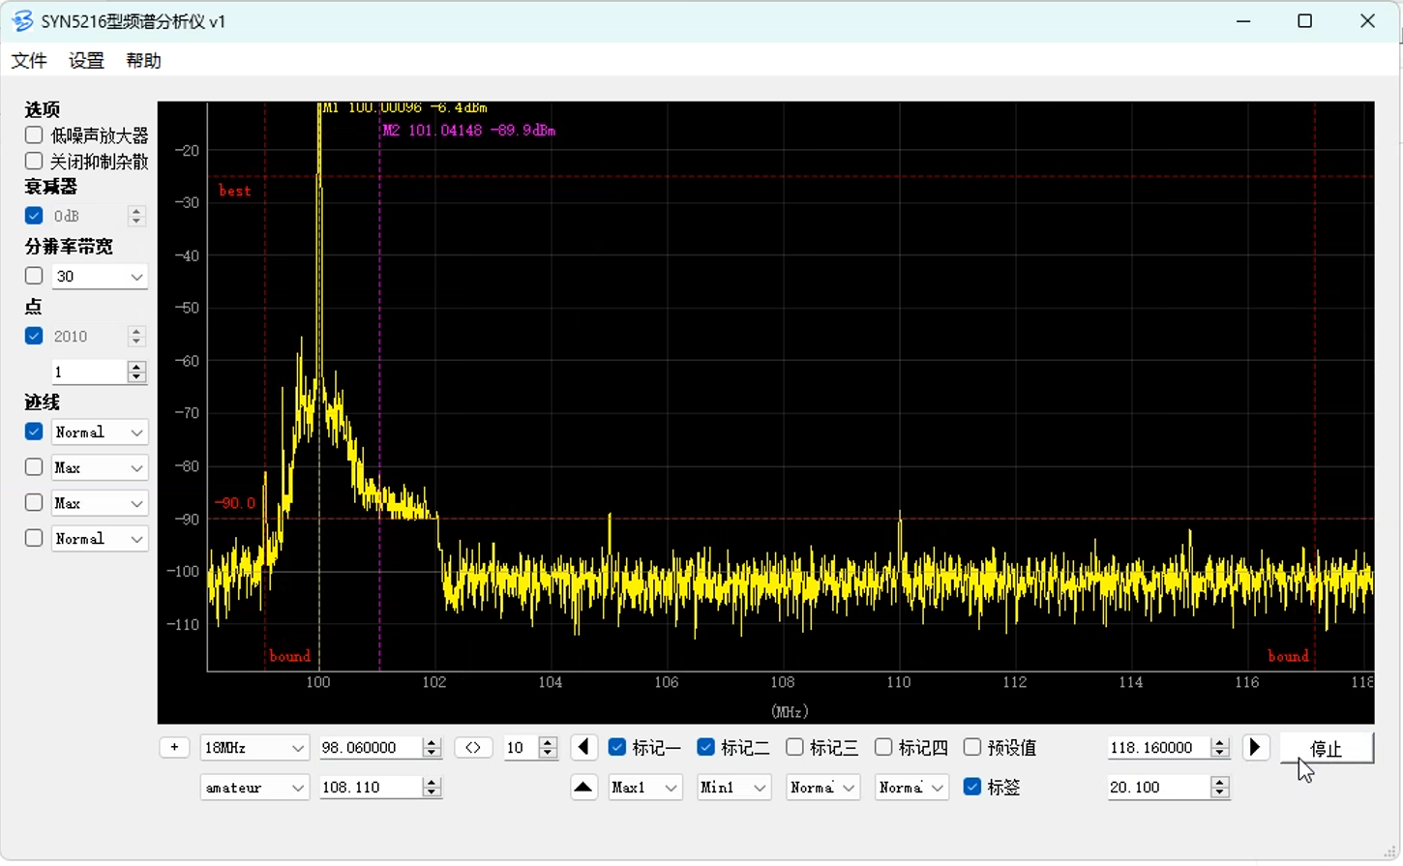Open the Norma dropdown below 标记四
1403x866 pixels.
tap(912, 787)
